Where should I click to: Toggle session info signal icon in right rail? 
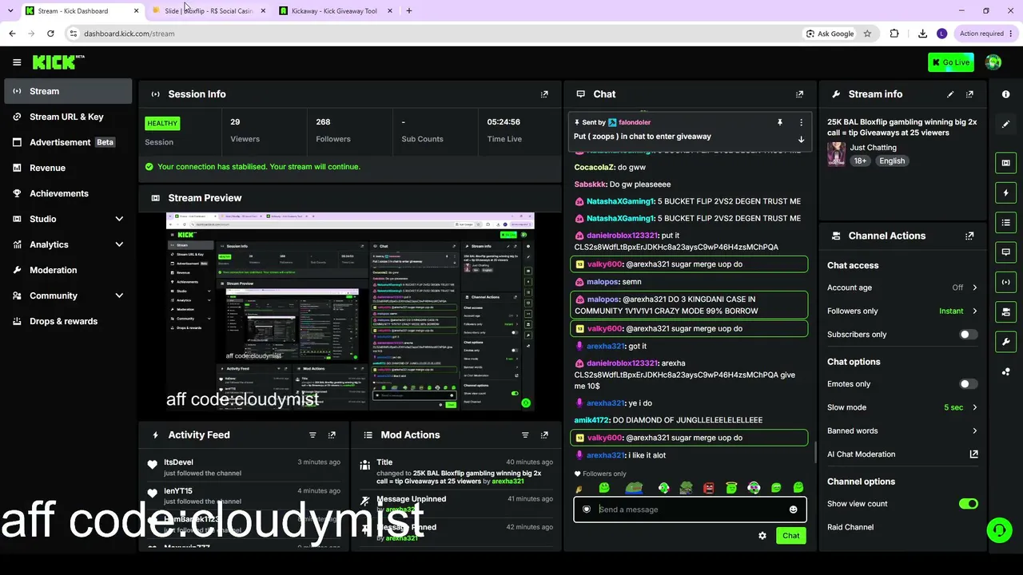(1006, 282)
